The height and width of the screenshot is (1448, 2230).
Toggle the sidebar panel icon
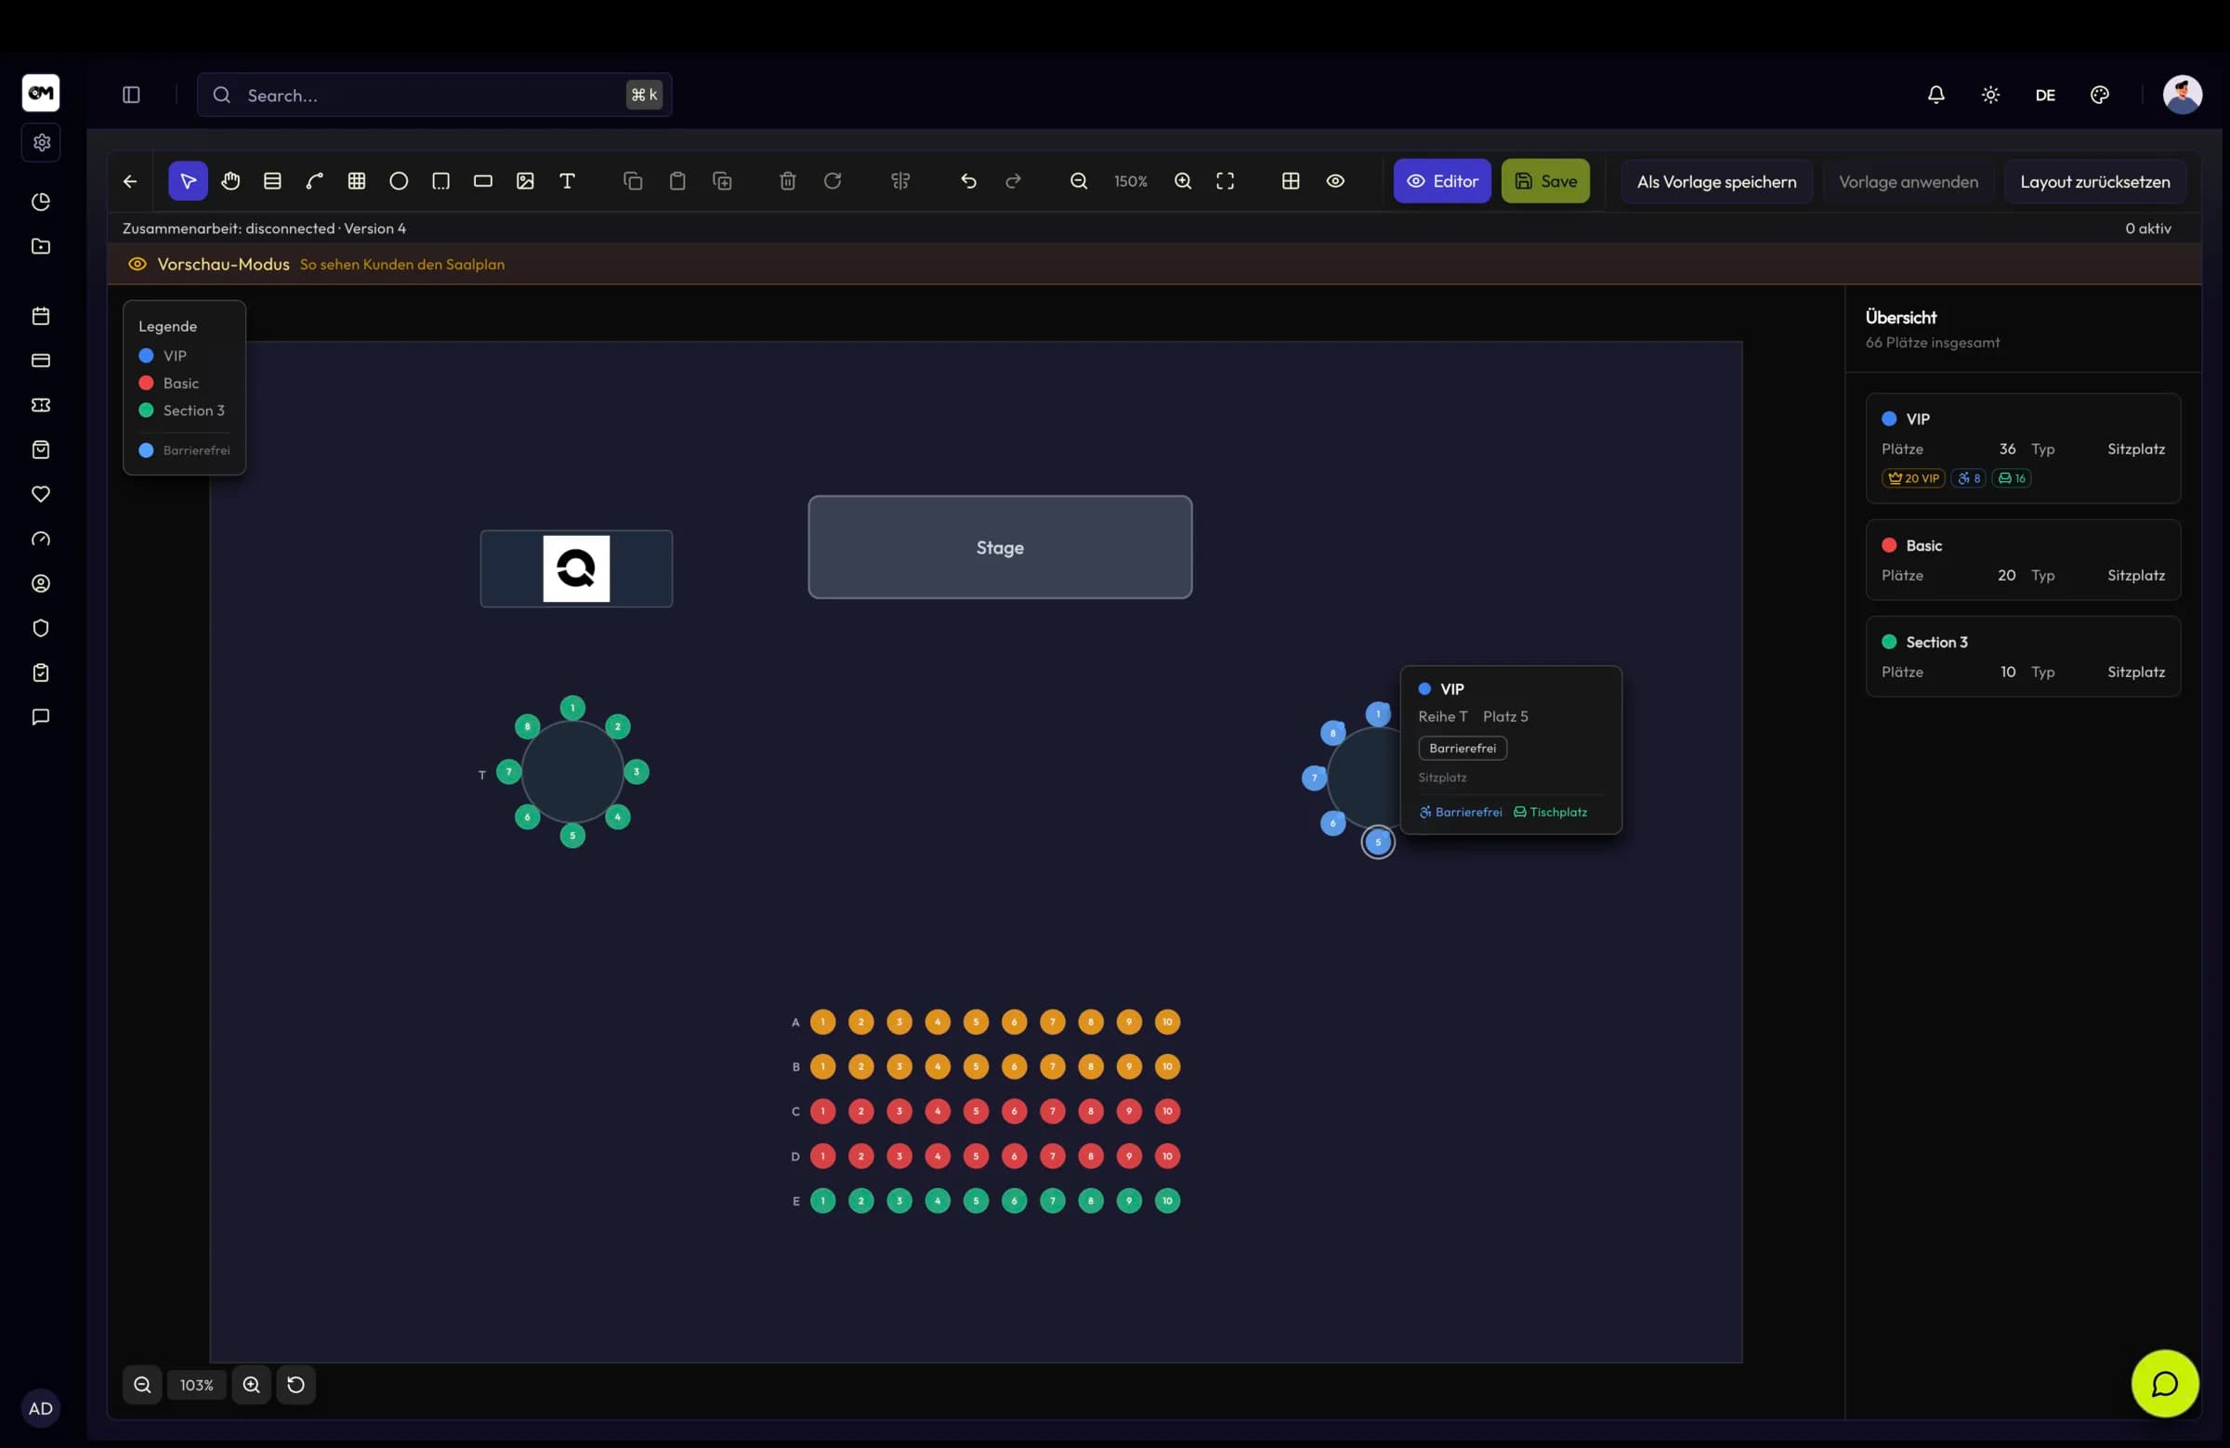click(131, 95)
